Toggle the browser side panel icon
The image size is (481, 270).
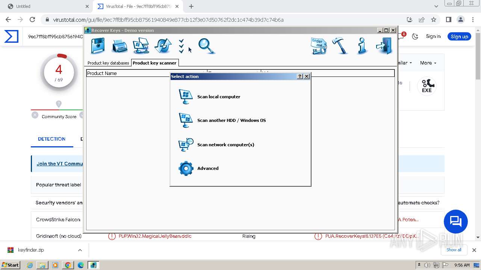pyautogui.click(x=449, y=20)
